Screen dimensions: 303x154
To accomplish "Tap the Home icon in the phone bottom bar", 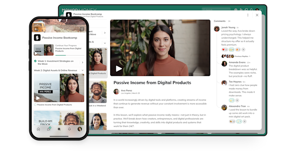I will 38,129.
